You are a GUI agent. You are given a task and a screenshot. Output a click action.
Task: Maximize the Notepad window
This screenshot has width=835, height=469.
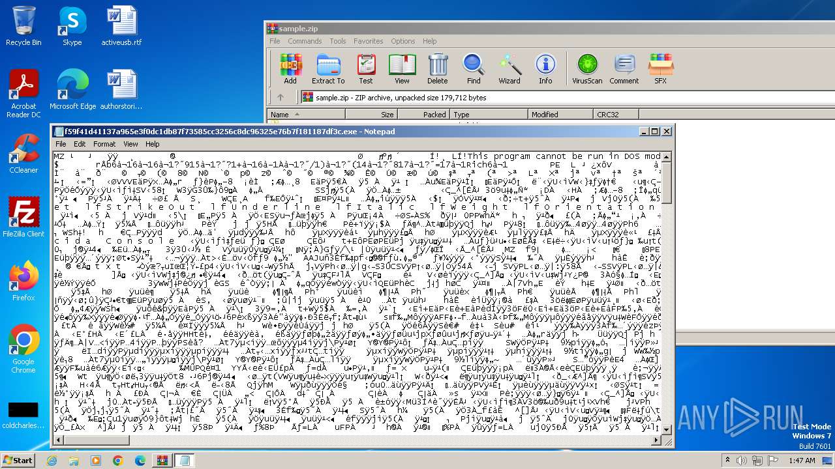(655, 131)
